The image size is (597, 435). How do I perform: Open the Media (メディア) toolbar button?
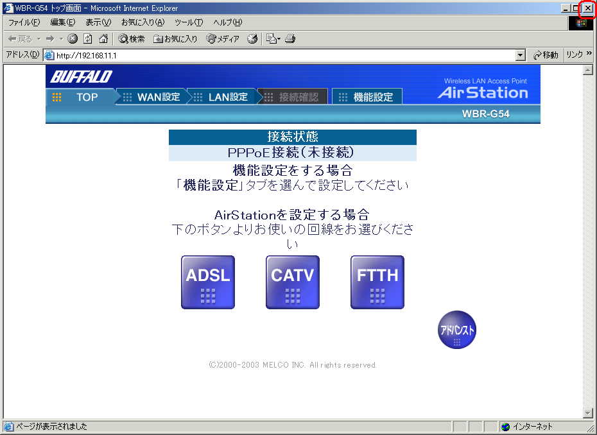click(223, 39)
